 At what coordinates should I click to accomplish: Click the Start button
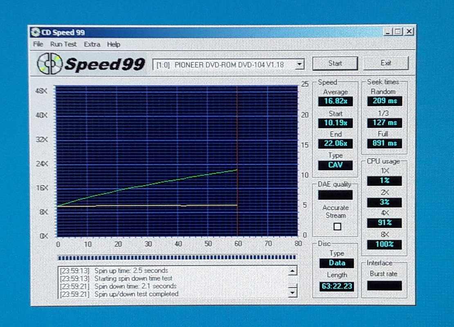tap(335, 63)
